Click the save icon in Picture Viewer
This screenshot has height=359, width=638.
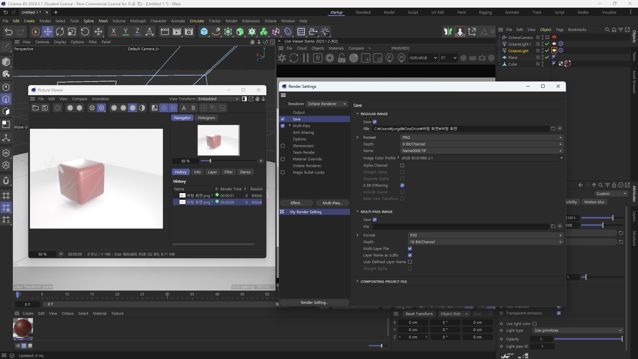tap(45, 108)
